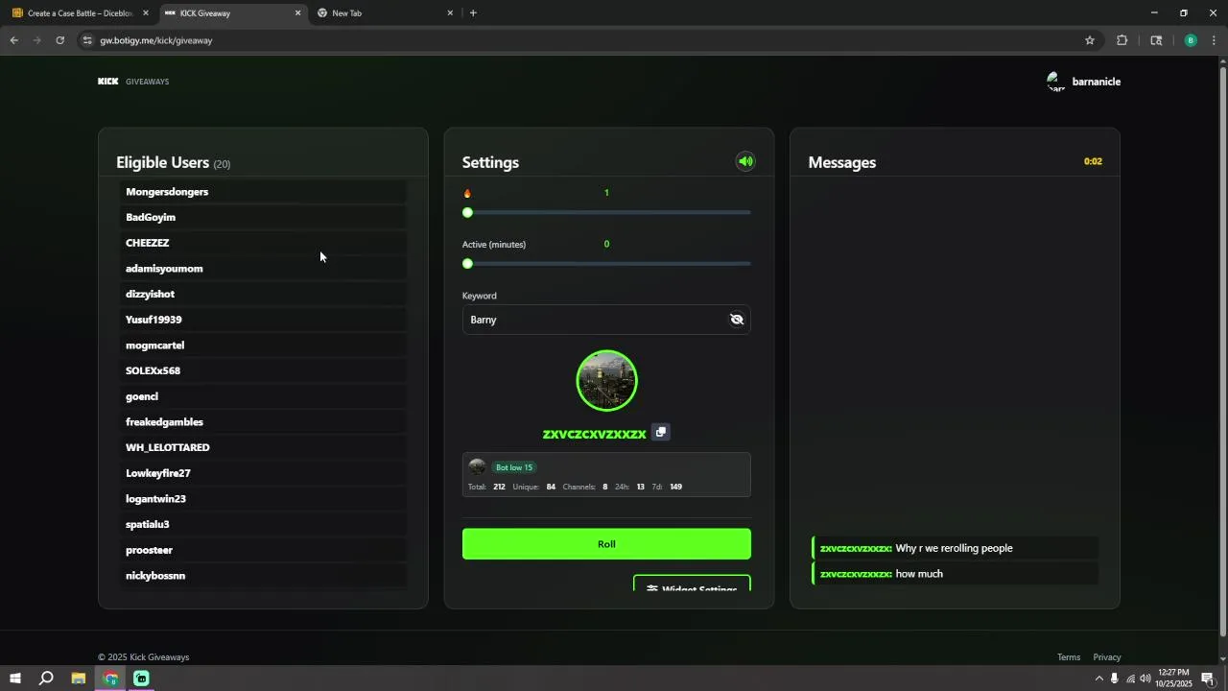Open Chrome search-tabs side panel icon
Image resolution: width=1228 pixels, height=691 pixels.
point(1156,40)
